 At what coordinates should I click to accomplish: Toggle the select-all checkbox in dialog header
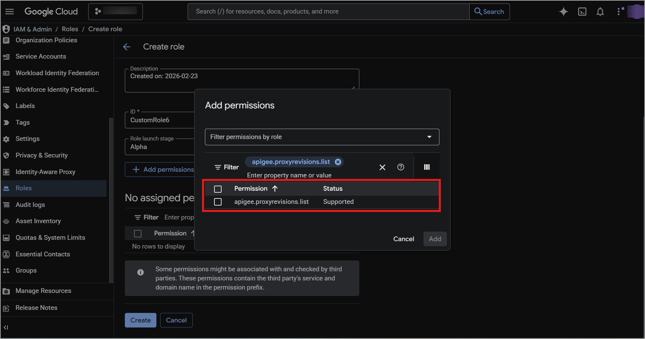(218, 189)
